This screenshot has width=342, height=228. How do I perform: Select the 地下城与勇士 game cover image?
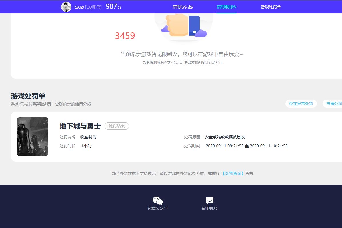[32, 136]
